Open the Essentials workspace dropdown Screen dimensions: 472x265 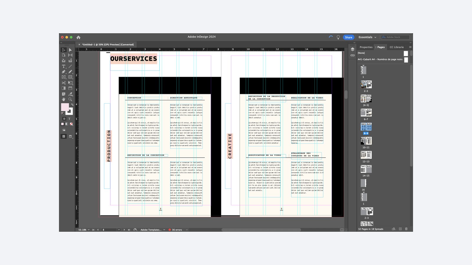point(367,37)
